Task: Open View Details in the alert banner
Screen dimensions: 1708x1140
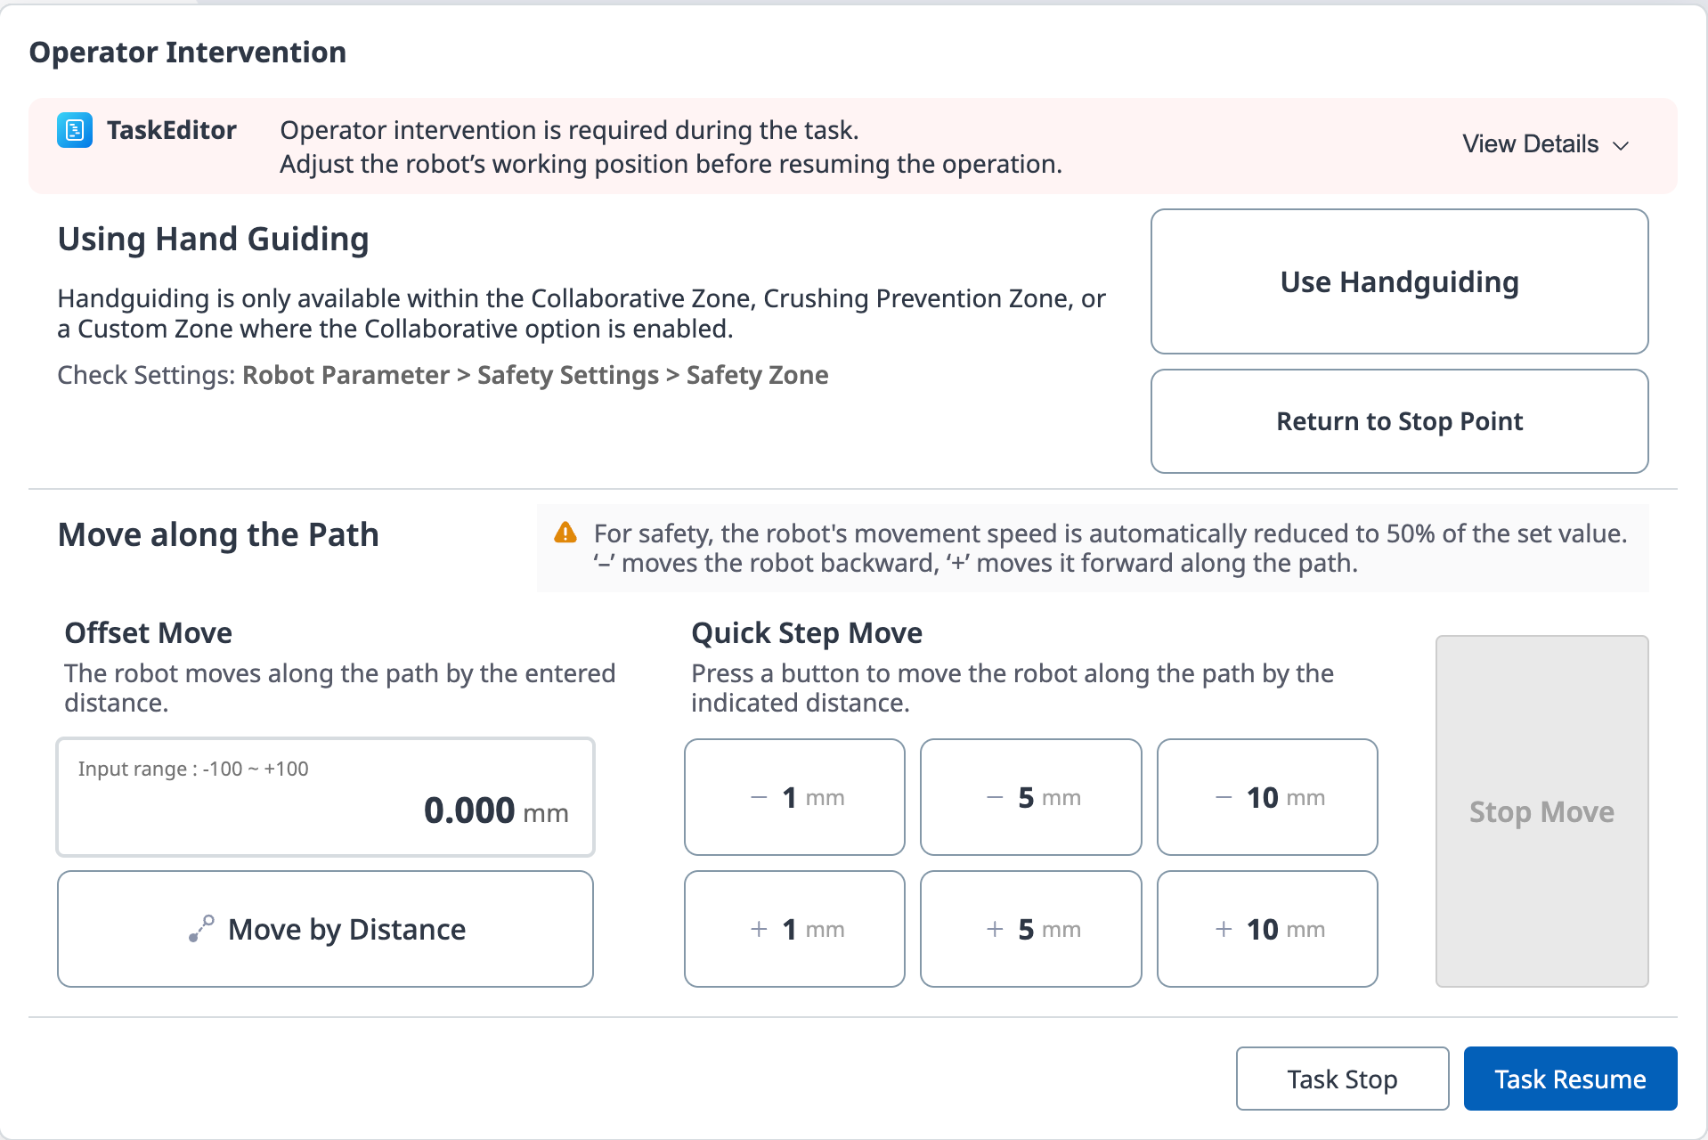Action: (x=1531, y=144)
